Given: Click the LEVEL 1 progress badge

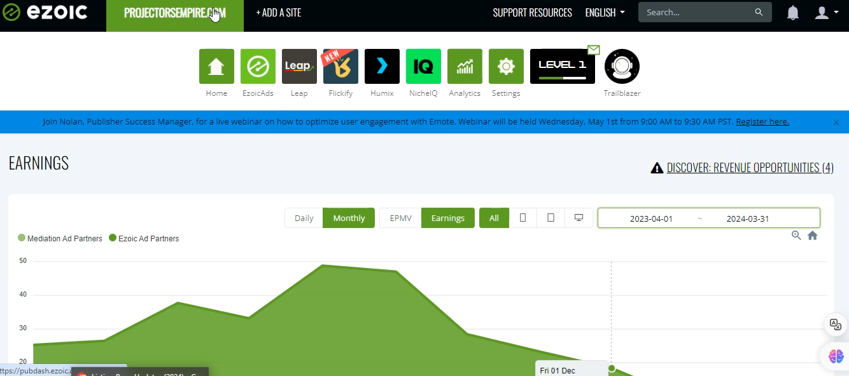Looking at the screenshot, I should pos(563,66).
